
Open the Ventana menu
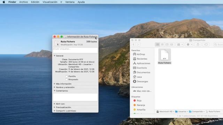tap(70, 2)
